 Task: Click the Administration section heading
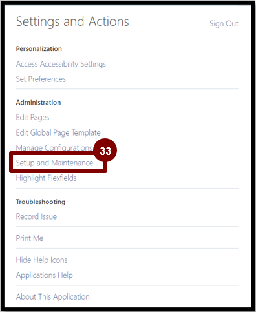(38, 103)
